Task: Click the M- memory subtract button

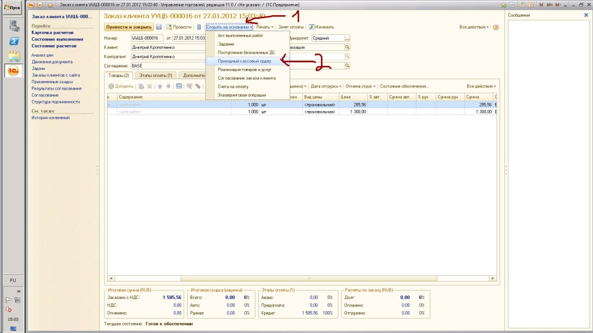Action: 558,5
